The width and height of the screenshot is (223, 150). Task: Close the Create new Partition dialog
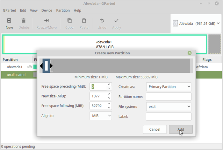[x=190, y=53]
